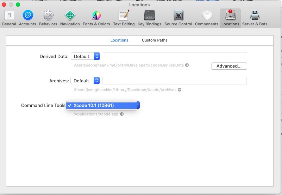Open the Key Bindings preferences pane
Screen dimensions: 282x195
coord(149,18)
